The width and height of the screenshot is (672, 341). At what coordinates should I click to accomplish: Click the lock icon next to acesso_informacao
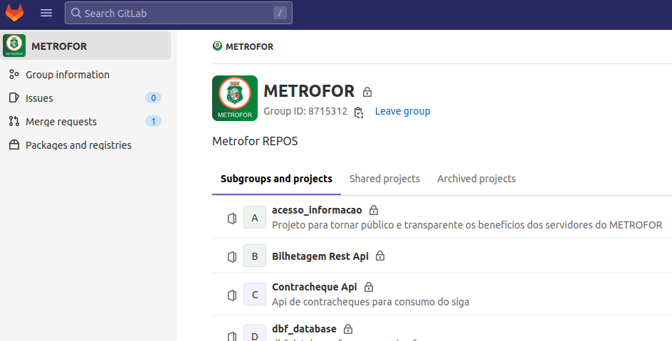[374, 210]
